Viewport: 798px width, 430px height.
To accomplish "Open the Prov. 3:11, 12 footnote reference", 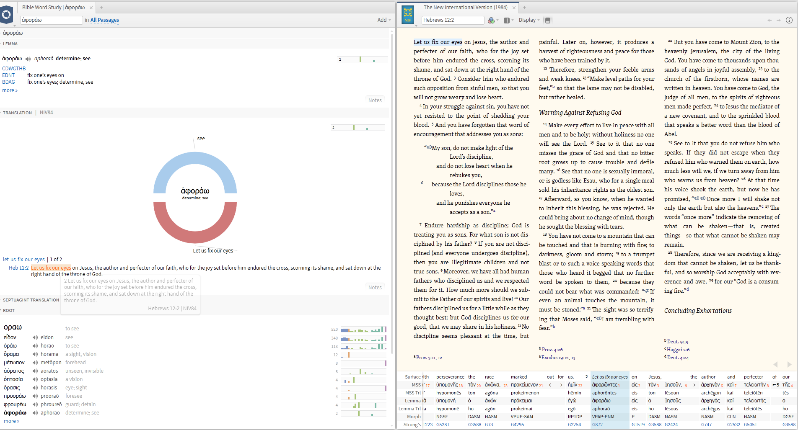I will [x=429, y=358].
